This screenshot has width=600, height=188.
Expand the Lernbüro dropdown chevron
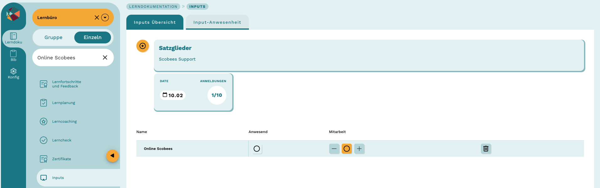(x=105, y=17)
